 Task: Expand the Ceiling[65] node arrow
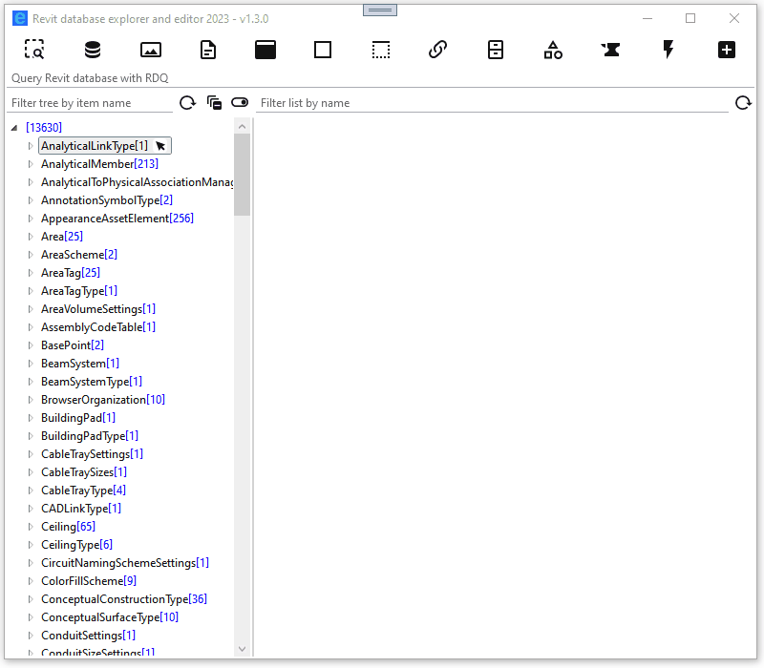(x=31, y=527)
